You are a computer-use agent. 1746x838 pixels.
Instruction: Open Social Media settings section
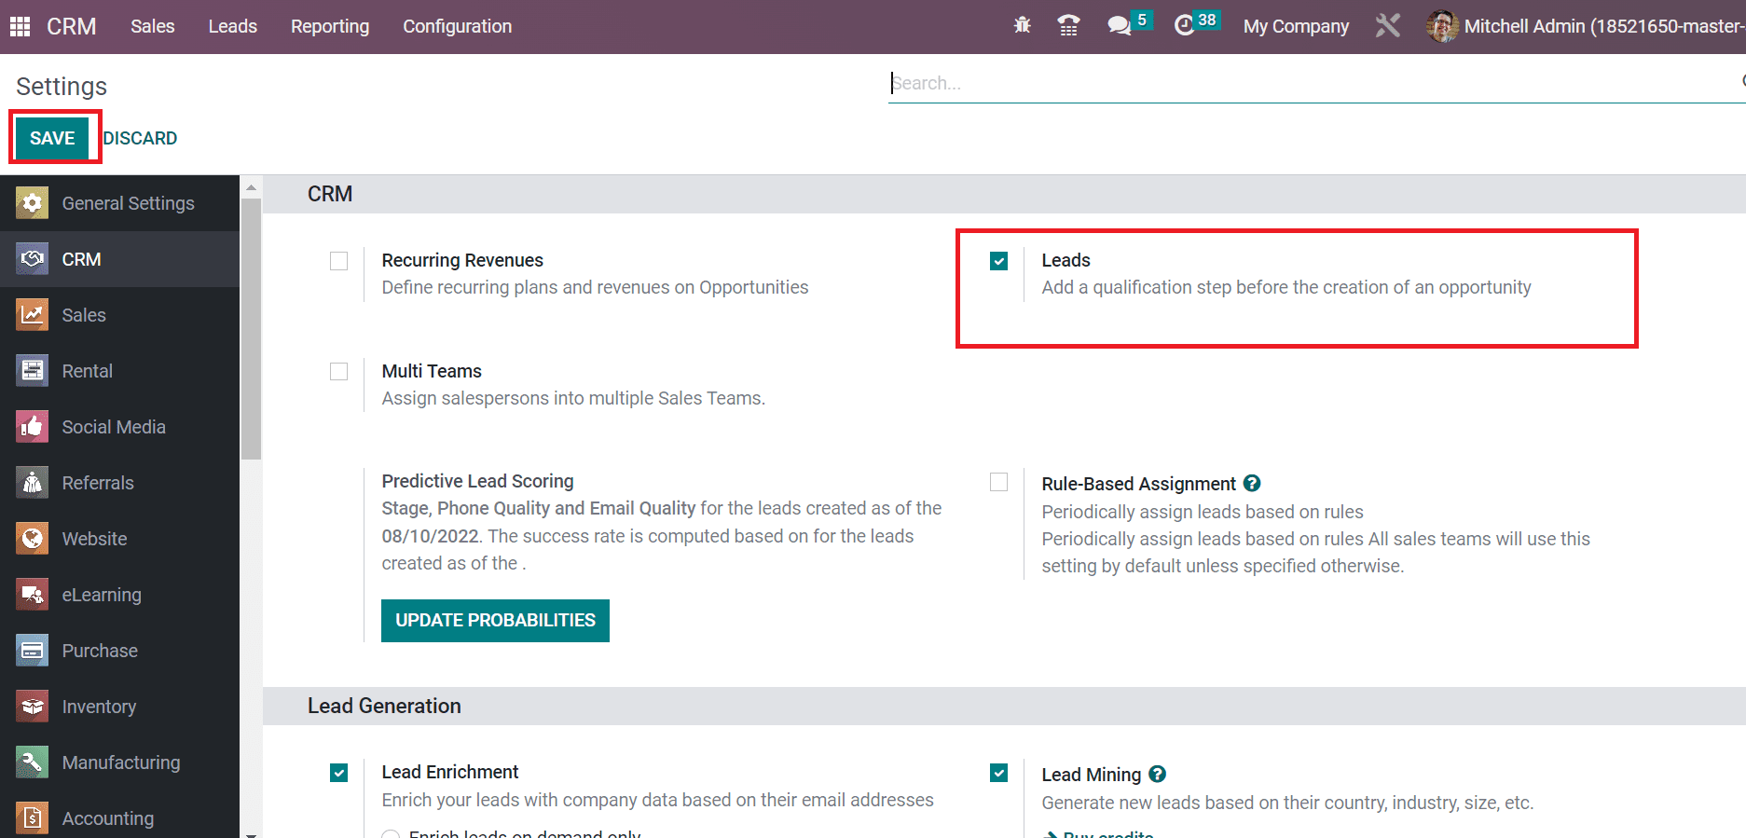[x=119, y=427]
